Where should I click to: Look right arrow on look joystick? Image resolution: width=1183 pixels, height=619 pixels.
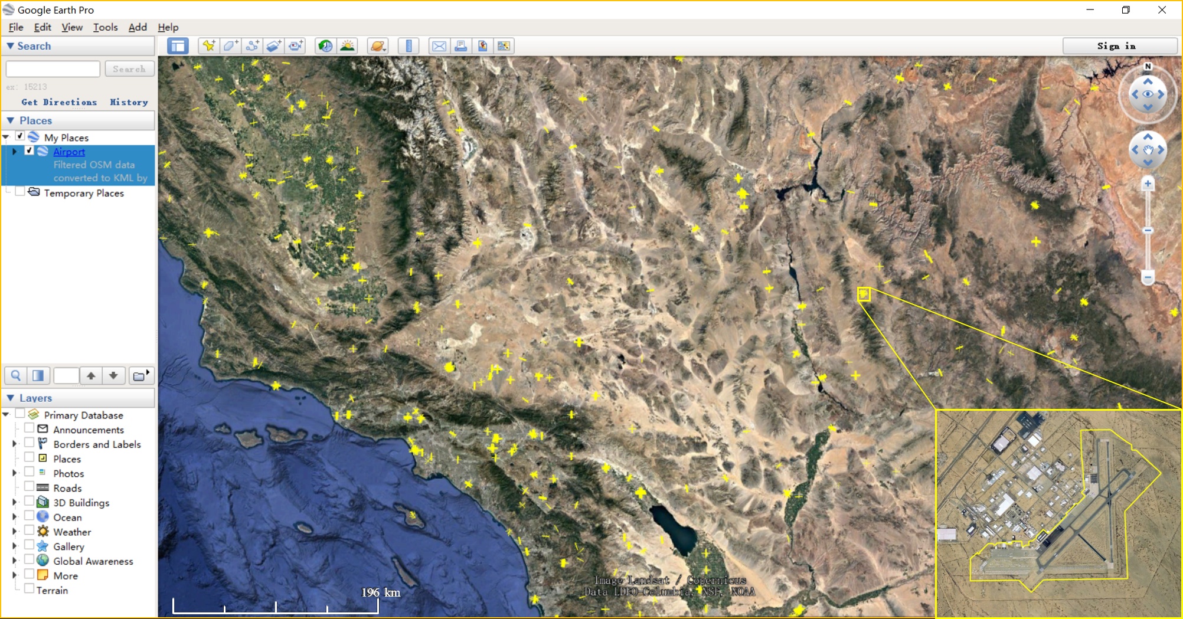(x=1161, y=94)
